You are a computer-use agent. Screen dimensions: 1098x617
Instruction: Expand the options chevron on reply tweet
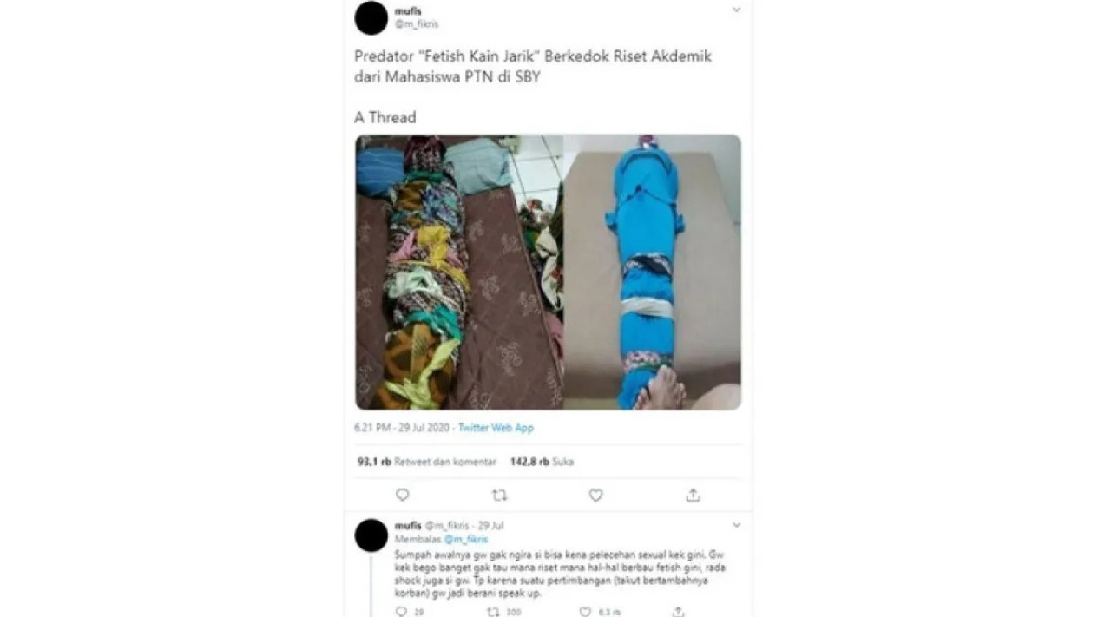click(x=736, y=525)
